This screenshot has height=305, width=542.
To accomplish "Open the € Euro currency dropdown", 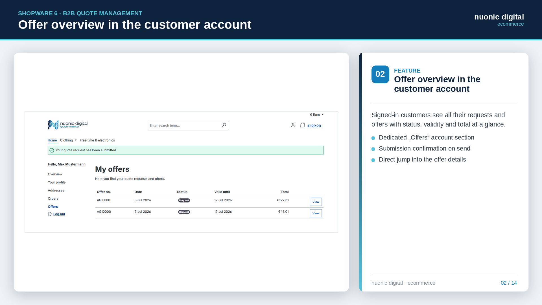I will [x=317, y=115].
